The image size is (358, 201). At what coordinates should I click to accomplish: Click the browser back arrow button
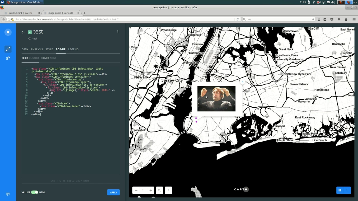click(x=4, y=19)
